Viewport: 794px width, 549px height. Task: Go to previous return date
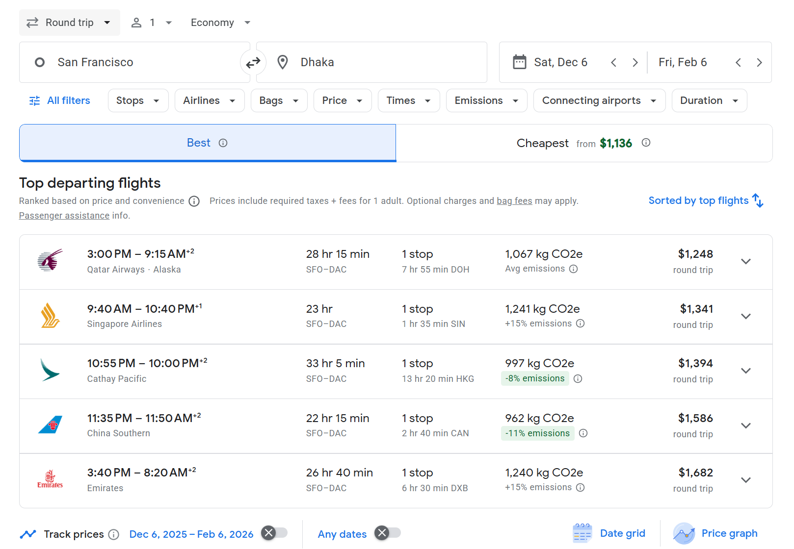738,63
